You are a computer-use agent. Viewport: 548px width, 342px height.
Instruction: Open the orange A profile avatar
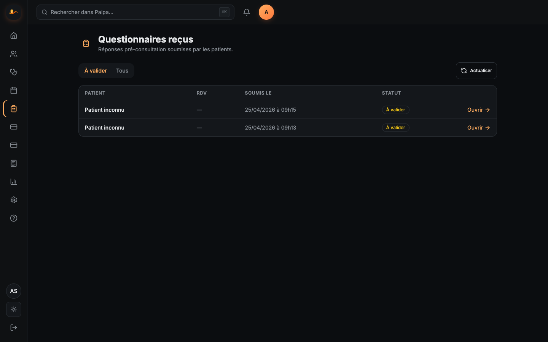coord(266,12)
